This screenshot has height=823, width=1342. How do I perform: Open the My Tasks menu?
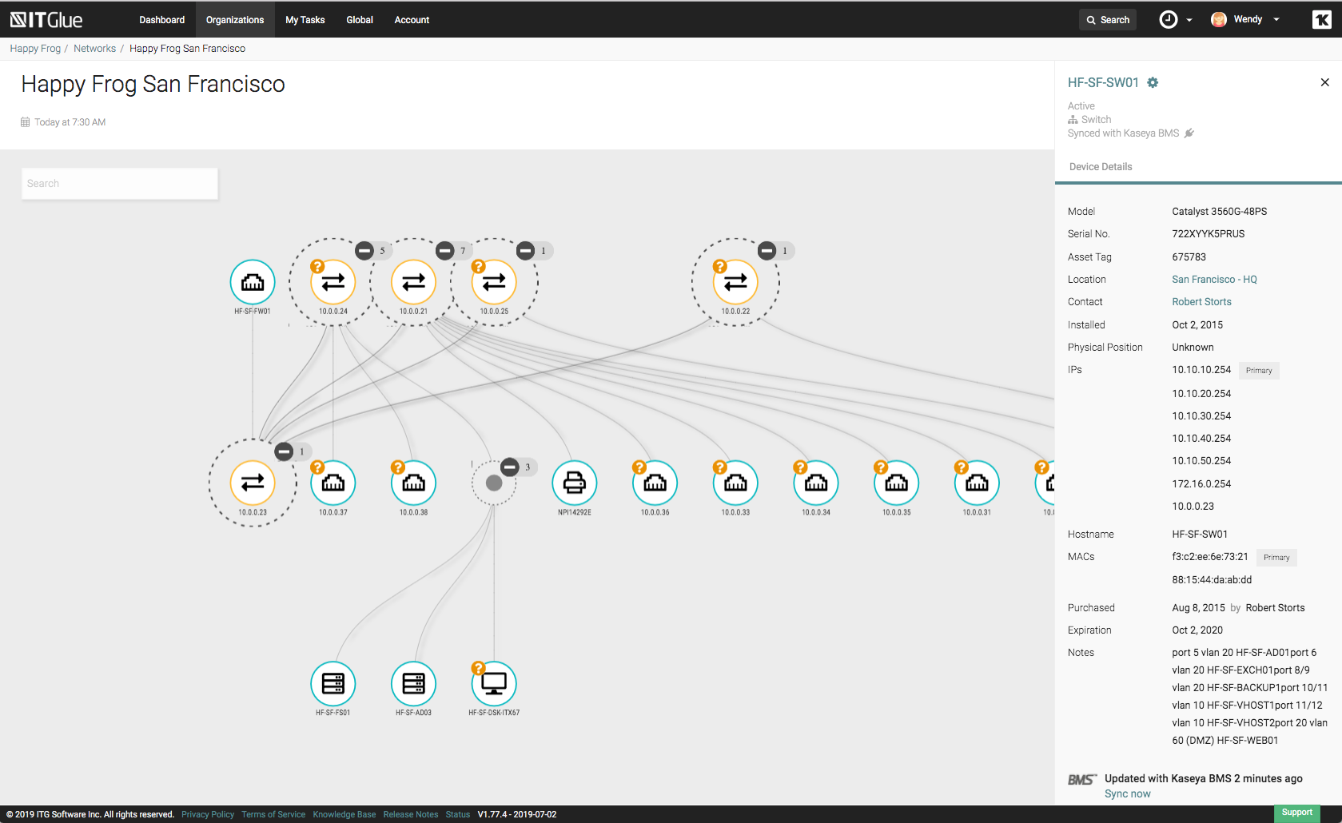[x=305, y=20]
